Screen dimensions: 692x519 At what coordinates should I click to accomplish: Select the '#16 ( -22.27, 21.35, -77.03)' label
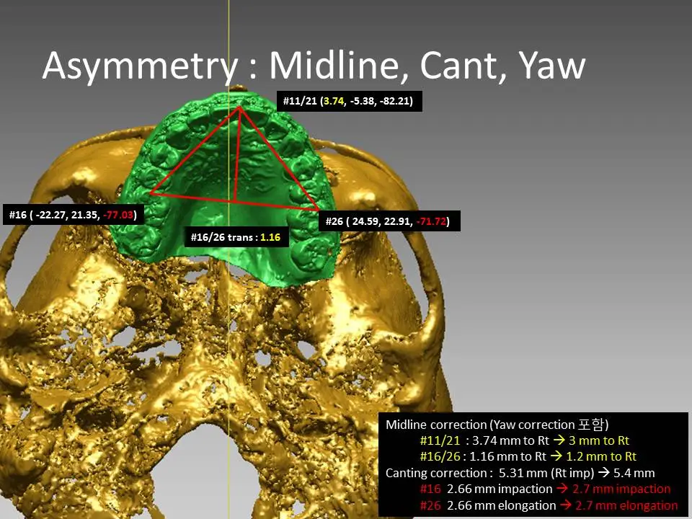point(74,215)
